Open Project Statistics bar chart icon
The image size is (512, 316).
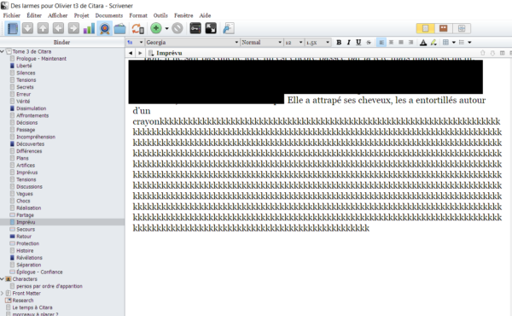pyautogui.click(x=89, y=28)
